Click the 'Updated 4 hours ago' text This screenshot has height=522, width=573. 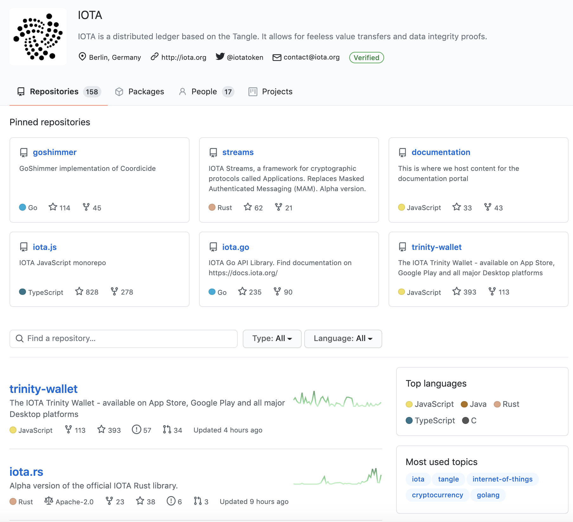coord(228,430)
